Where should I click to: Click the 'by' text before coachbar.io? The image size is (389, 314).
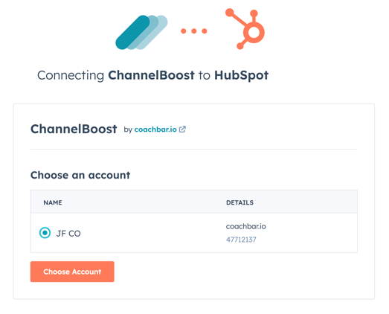click(x=128, y=129)
